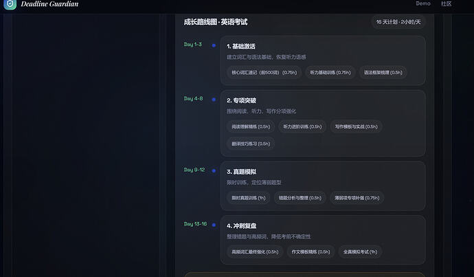The width and height of the screenshot is (474, 277).
Task: Click the 薄弱项专项补强 (0.75h) chip
Action: tap(357, 198)
